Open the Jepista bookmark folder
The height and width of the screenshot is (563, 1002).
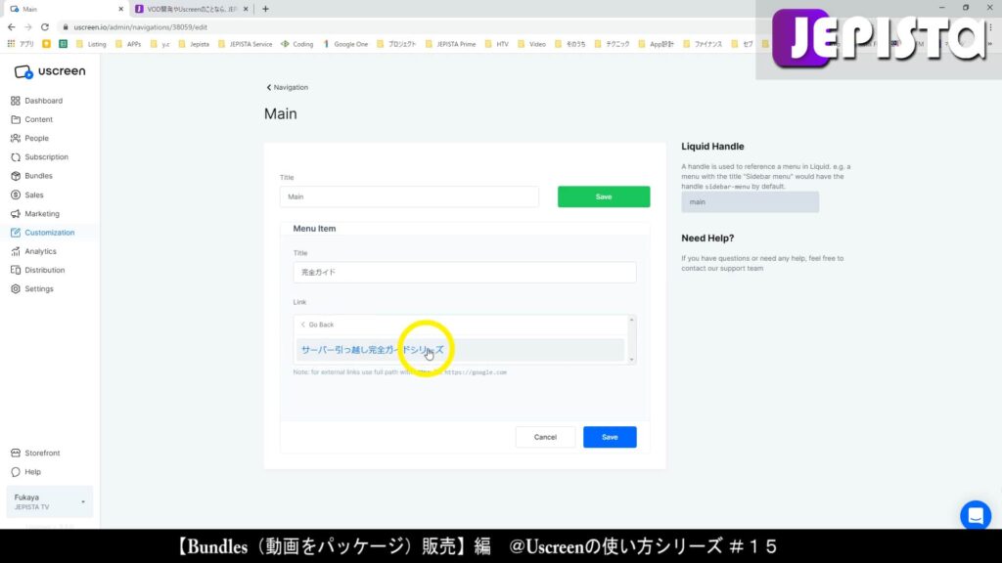coord(194,44)
